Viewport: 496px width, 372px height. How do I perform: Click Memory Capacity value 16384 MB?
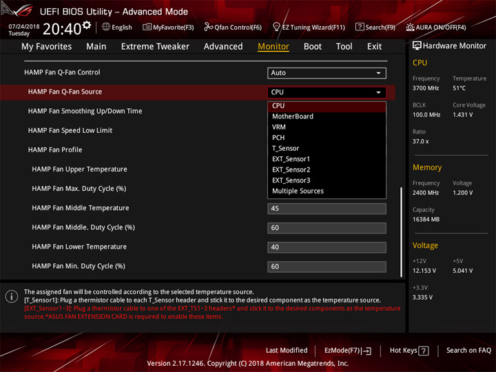(x=426, y=219)
